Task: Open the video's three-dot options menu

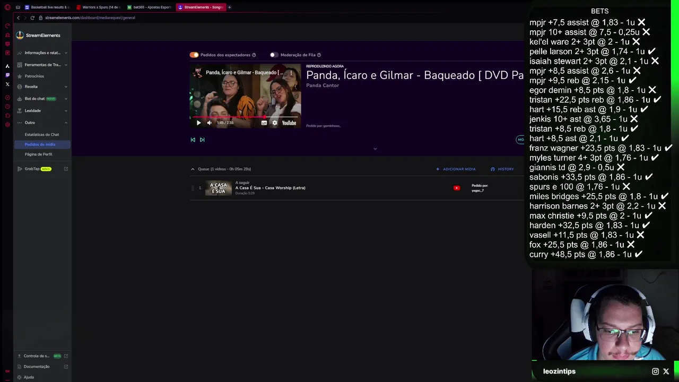Action: point(291,73)
